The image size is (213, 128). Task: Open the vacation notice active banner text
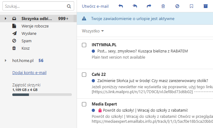click(133, 19)
